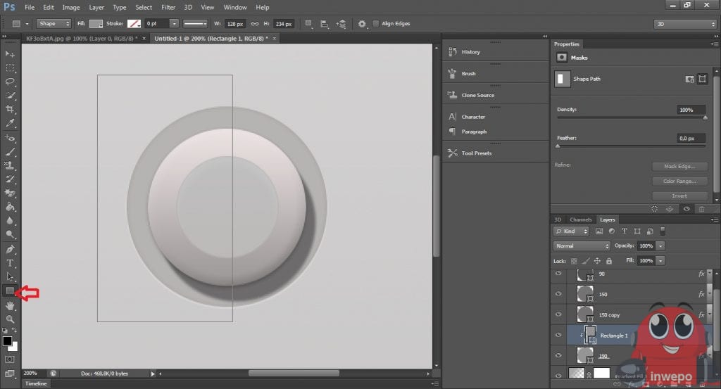Open the Clone Source panel
This screenshot has height=389, width=721.
(x=477, y=96)
